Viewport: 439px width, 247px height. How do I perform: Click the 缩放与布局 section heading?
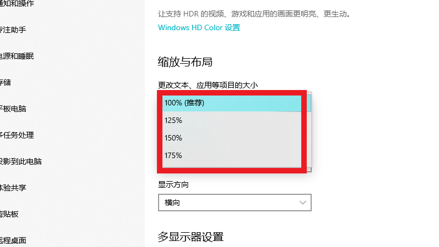coord(185,61)
